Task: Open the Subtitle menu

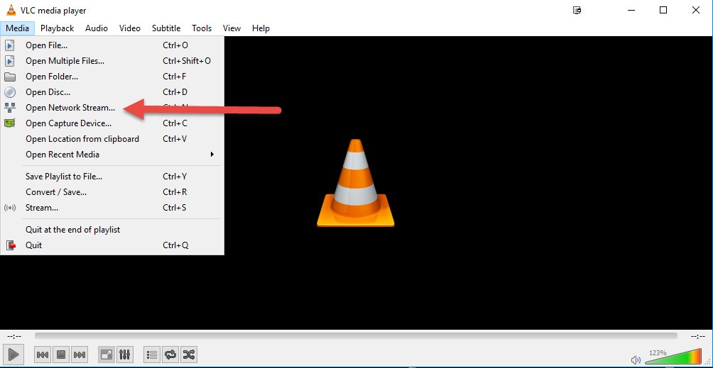Action: 166,28
